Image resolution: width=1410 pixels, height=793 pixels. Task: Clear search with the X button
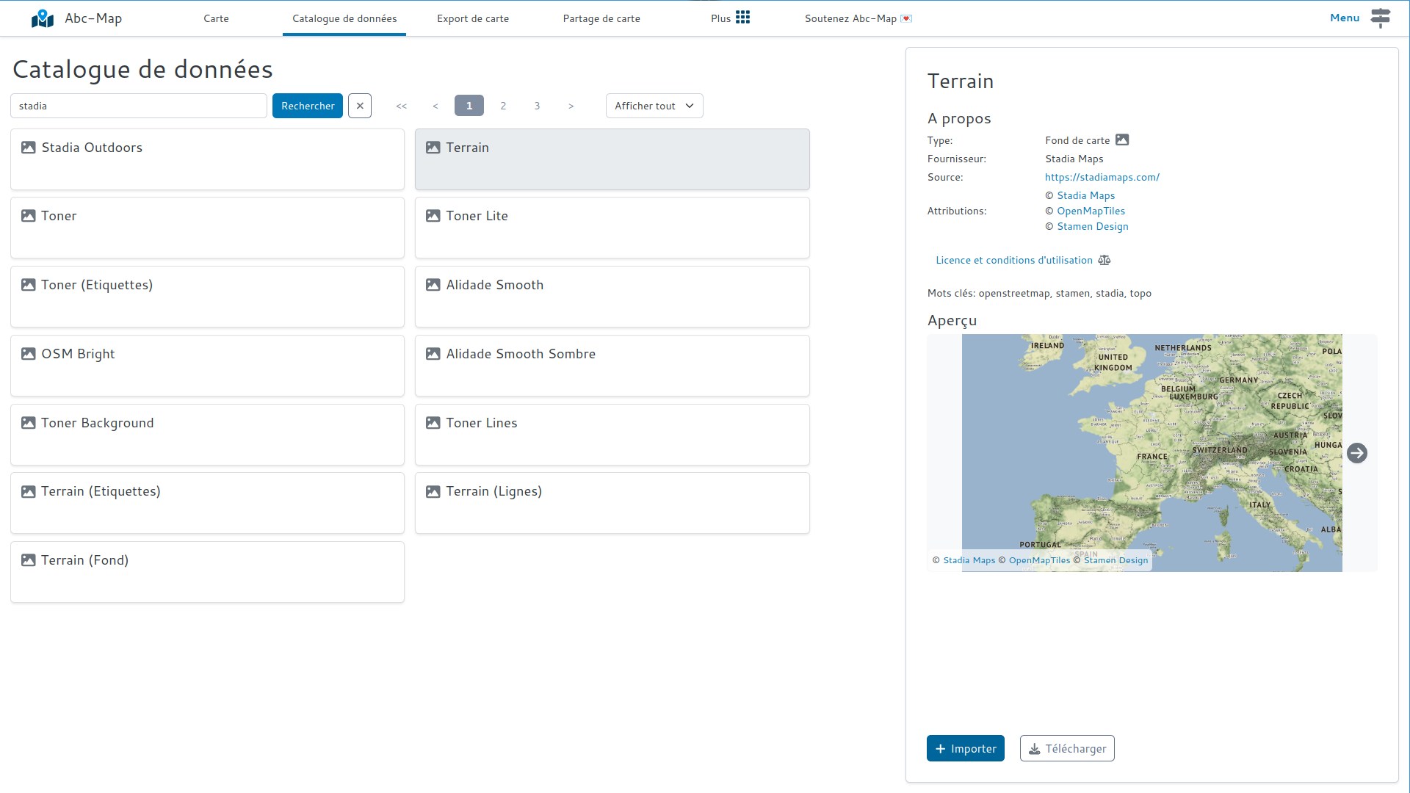(x=360, y=106)
